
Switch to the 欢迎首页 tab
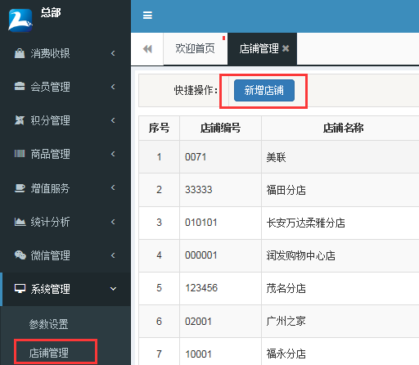tap(195, 49)
